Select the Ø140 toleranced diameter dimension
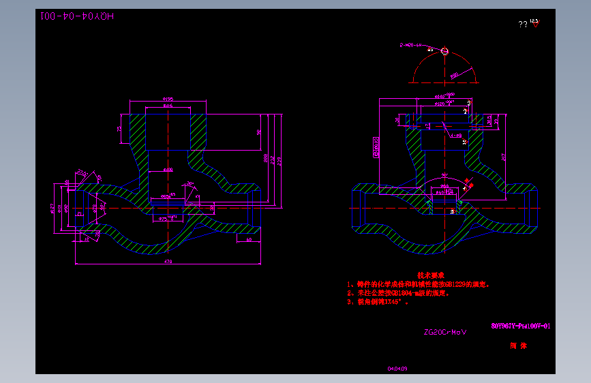Screen dimensions: 591x383 coord(444,95)
